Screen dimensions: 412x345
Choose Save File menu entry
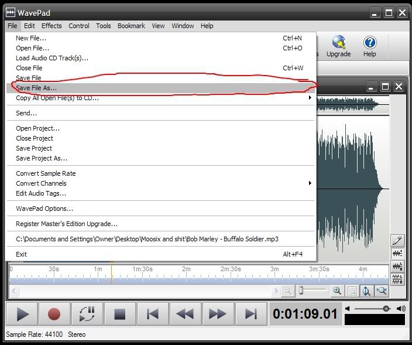(x=160, y=78)
